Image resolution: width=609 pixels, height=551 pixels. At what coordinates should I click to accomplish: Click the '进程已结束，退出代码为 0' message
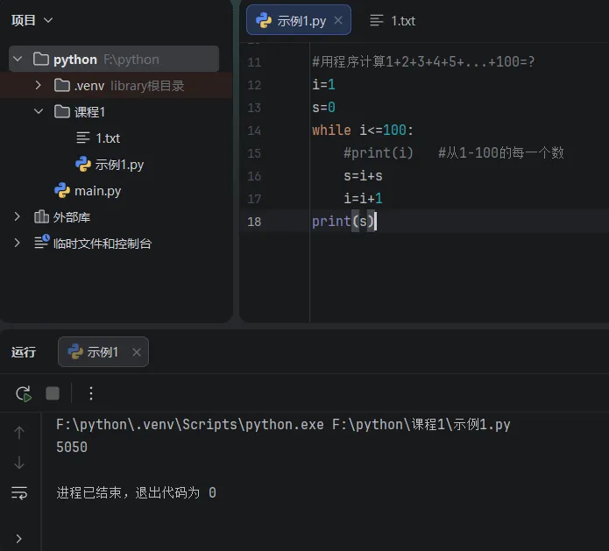[137, 493]
